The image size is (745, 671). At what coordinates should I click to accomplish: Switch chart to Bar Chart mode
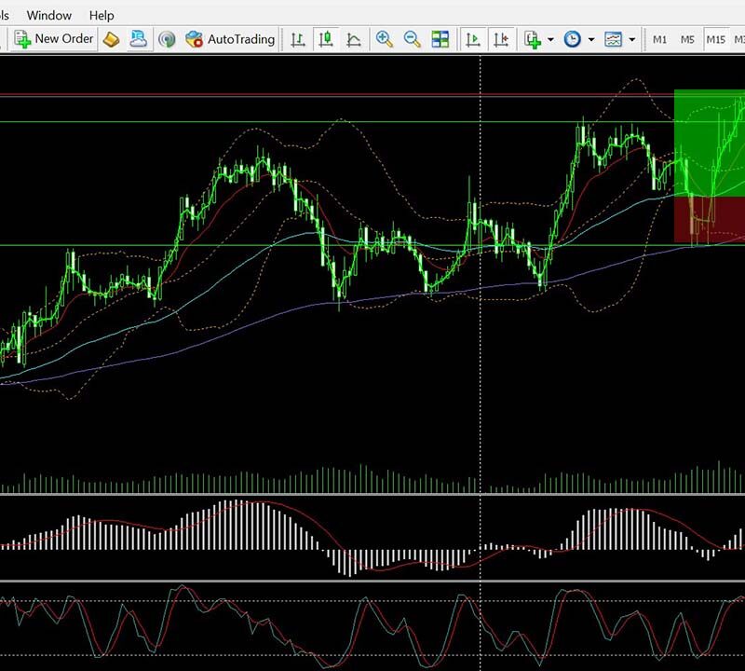[298, 39]
